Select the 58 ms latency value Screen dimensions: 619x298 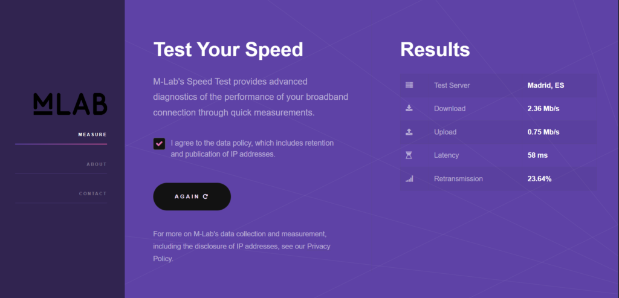point(537,155)
